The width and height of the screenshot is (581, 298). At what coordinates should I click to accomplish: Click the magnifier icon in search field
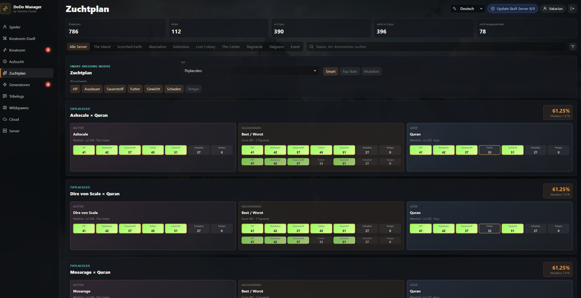(x=311, y=47)
